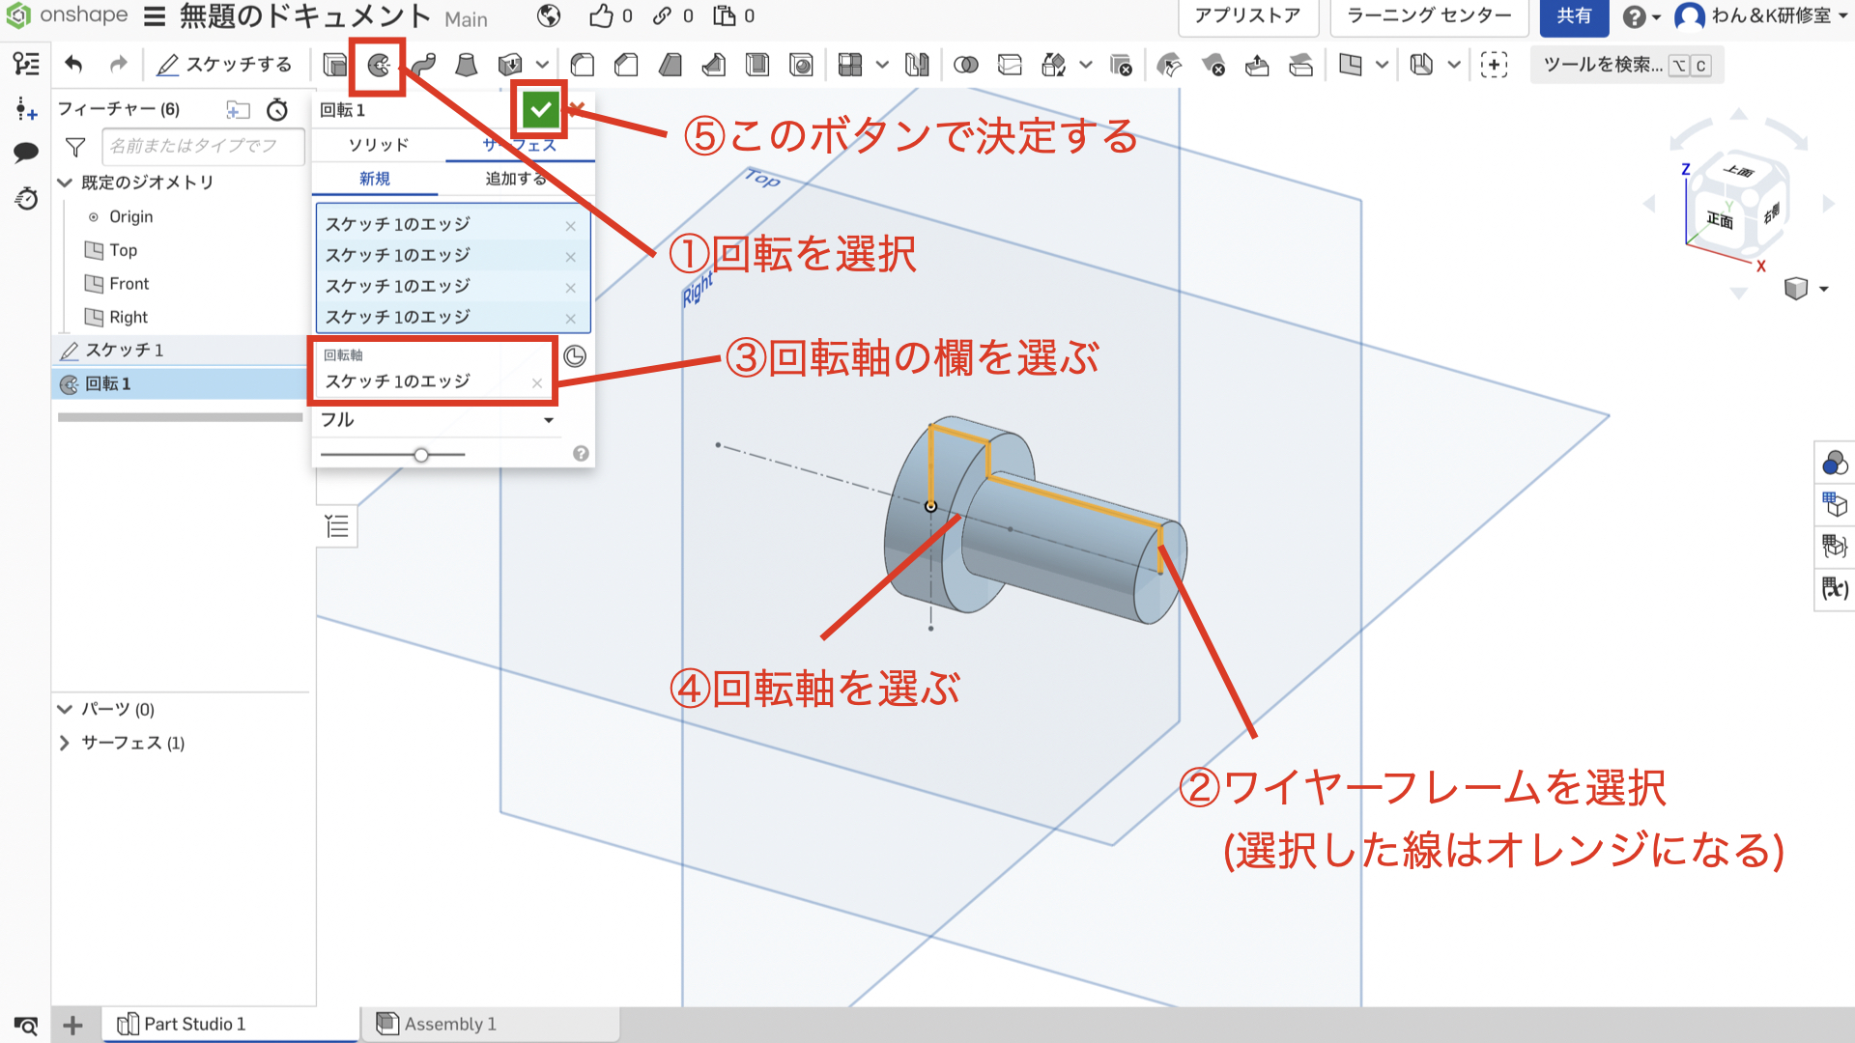Expand the Thicken tool dropdown arrow
The width and height of the screenshot is (1855, 1043).
click(x=542, y=65)
